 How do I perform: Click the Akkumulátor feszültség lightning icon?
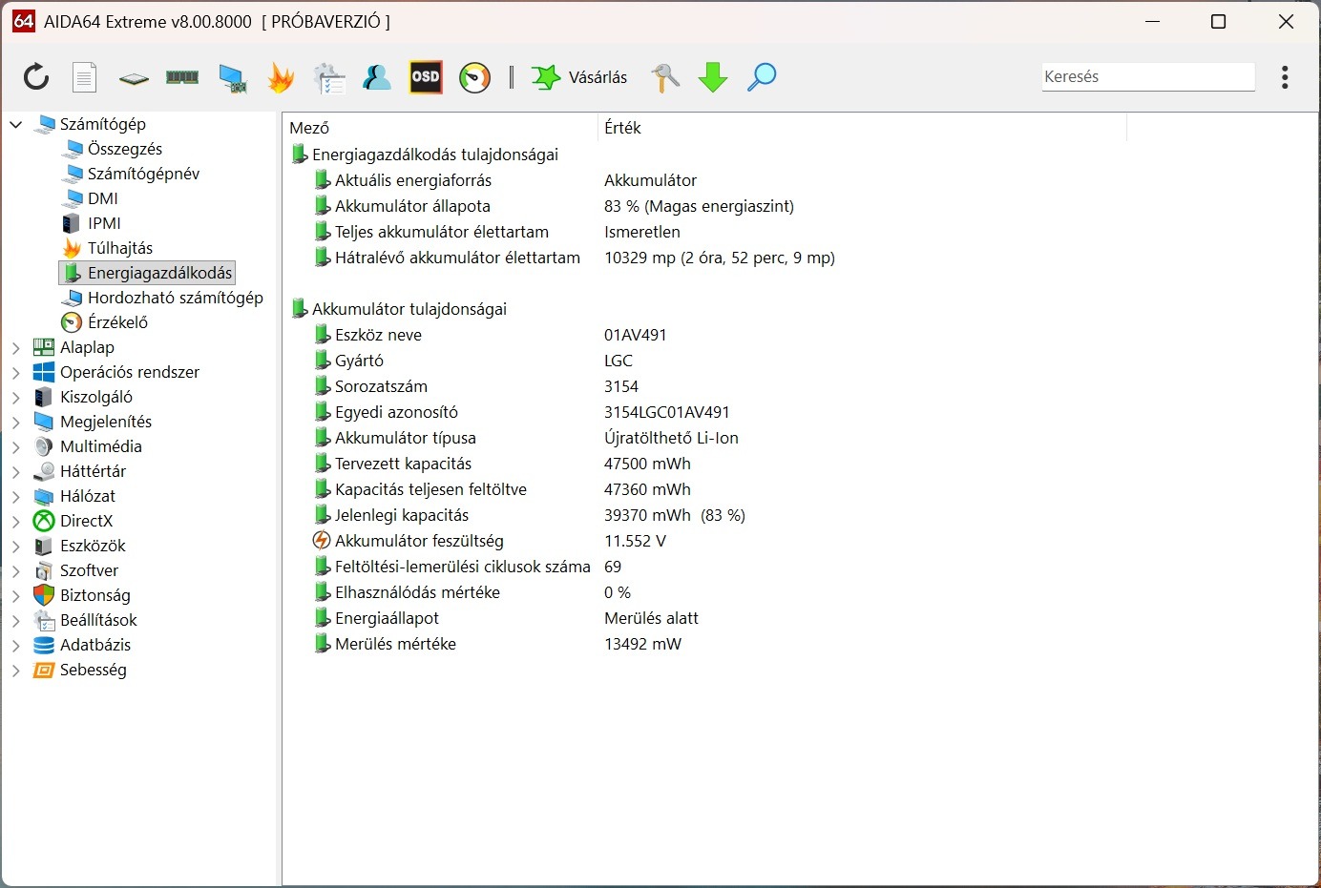(322, 541)
